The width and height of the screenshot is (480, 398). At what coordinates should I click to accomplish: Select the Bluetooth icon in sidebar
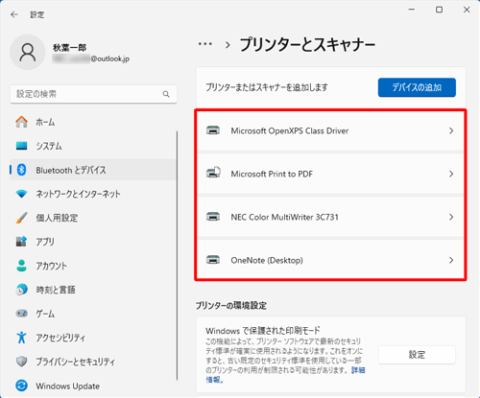point(21,170)
